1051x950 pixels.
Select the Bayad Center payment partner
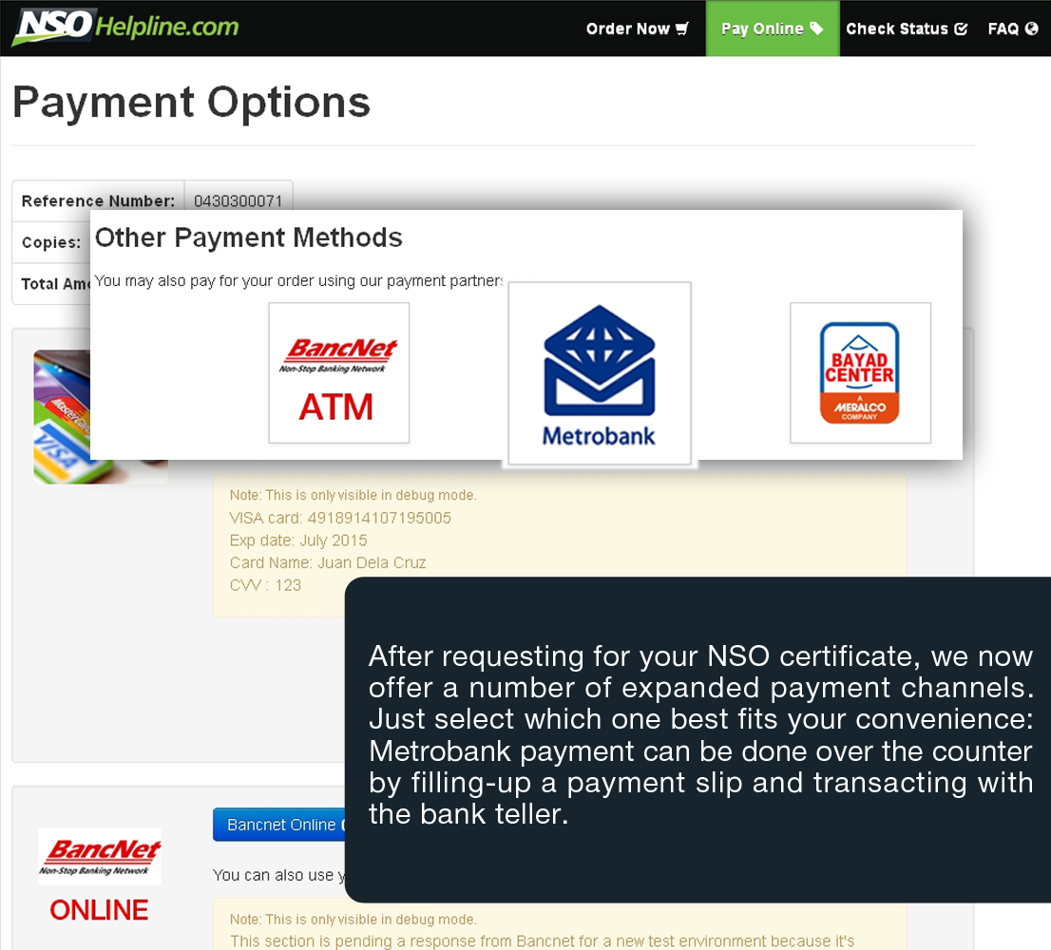pos(860,372)
